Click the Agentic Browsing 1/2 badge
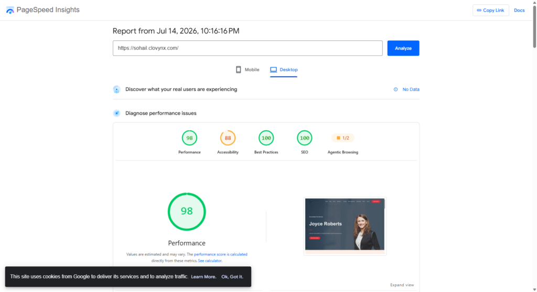The width and height of the screenshot is (537, 292). click(x=343, y=138)
